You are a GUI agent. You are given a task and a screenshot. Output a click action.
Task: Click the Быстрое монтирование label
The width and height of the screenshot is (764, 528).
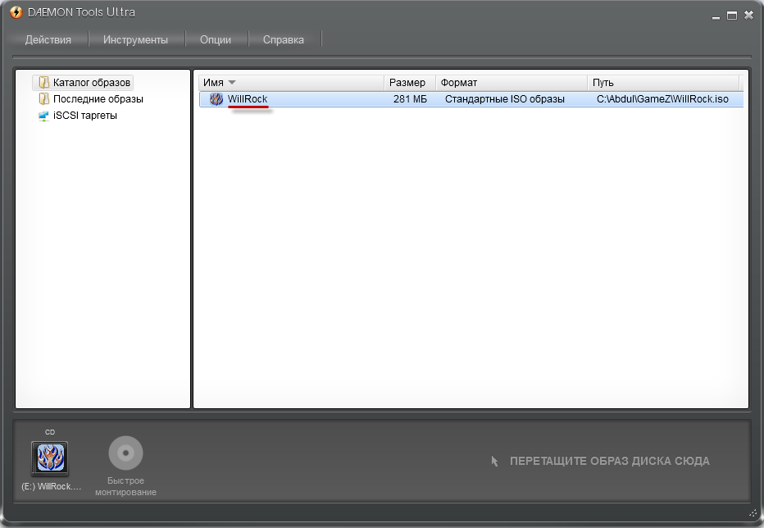coord(125,486)
